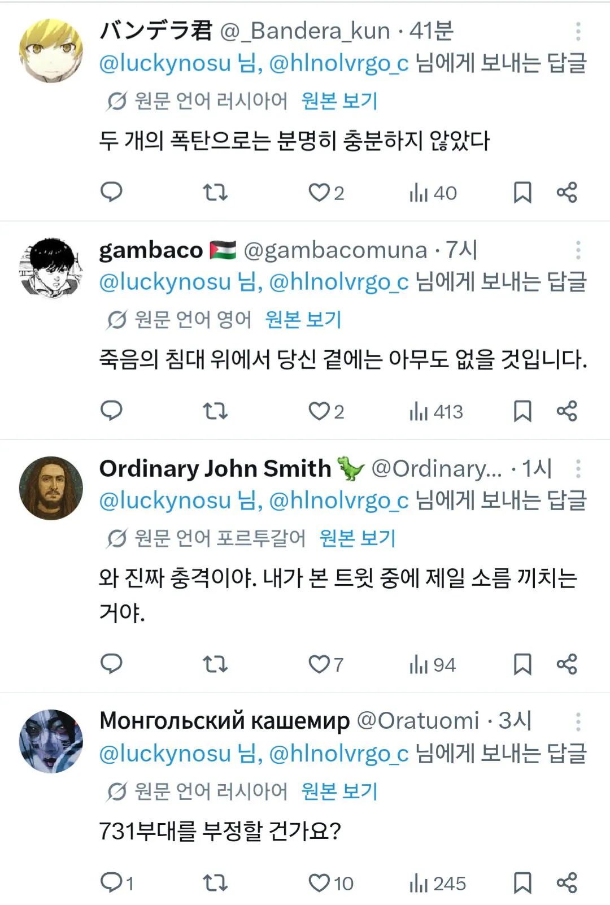Retweet the Монгольский кашемир reply
Viewport: 610px width, 905px height.
click(x=215, y=883)
